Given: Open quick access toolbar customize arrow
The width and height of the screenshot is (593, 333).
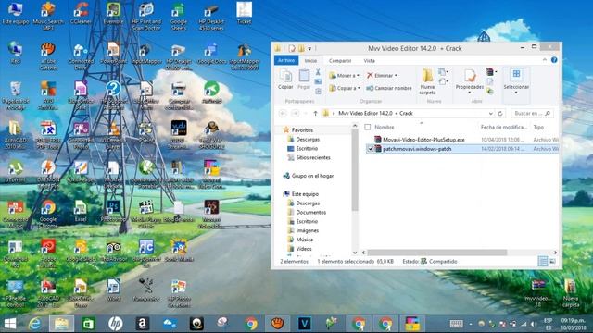Looking at the screenshot, I should tap(309, 48).
